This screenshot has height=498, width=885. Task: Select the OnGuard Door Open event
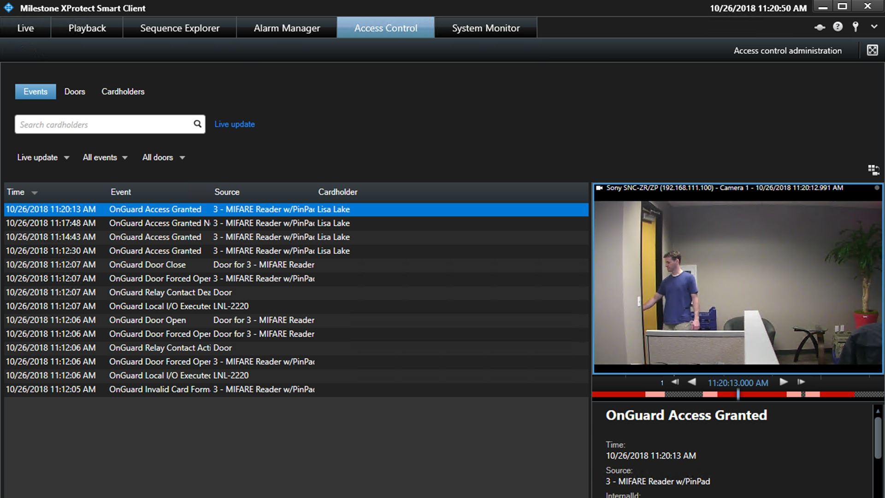point(296,320)
